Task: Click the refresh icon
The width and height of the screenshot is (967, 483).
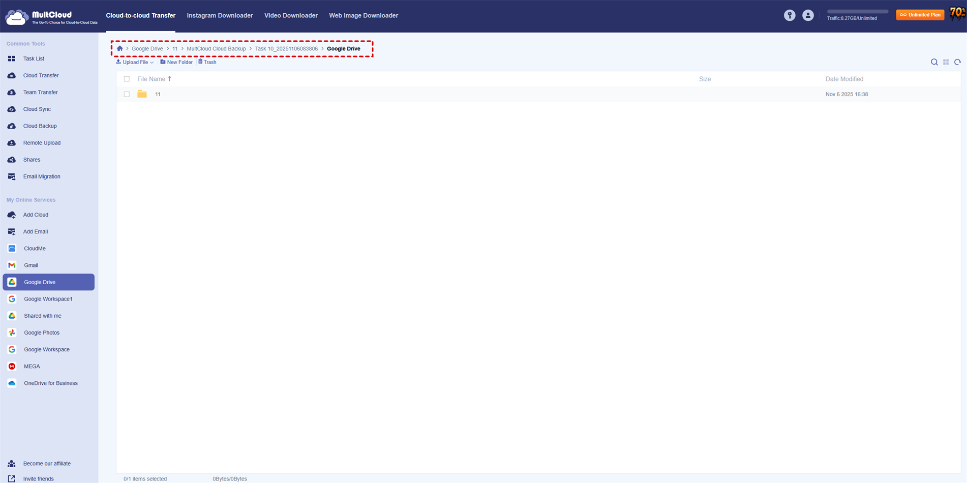Action: point(957,62)
